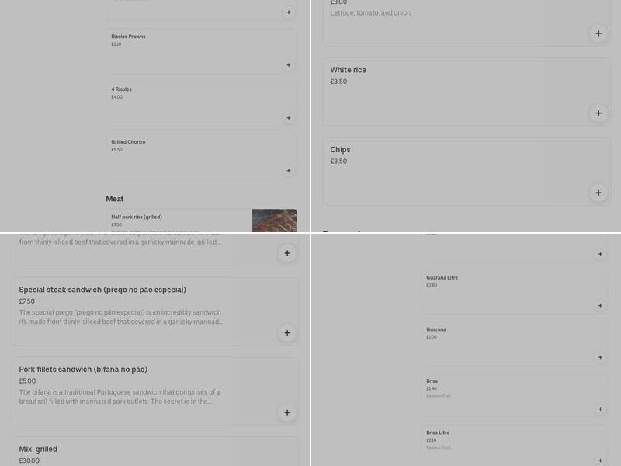Open Special steak sandwich item details
Image resolution: width=621 pixels, height=466 pixels.
[156, 312]
